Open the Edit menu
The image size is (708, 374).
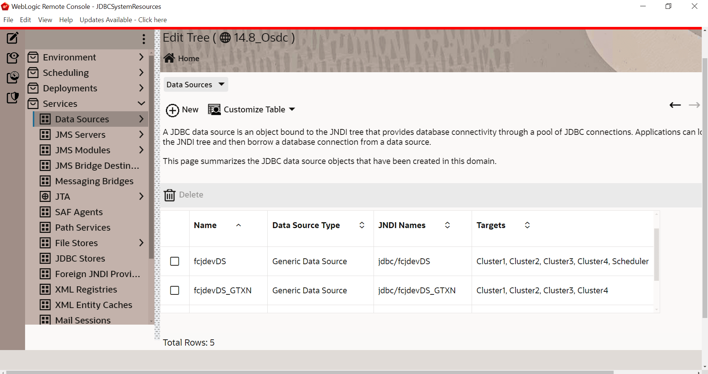pos(25,20)
